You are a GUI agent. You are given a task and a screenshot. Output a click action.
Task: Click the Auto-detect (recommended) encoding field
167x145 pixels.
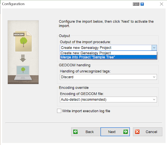[83, 99]
